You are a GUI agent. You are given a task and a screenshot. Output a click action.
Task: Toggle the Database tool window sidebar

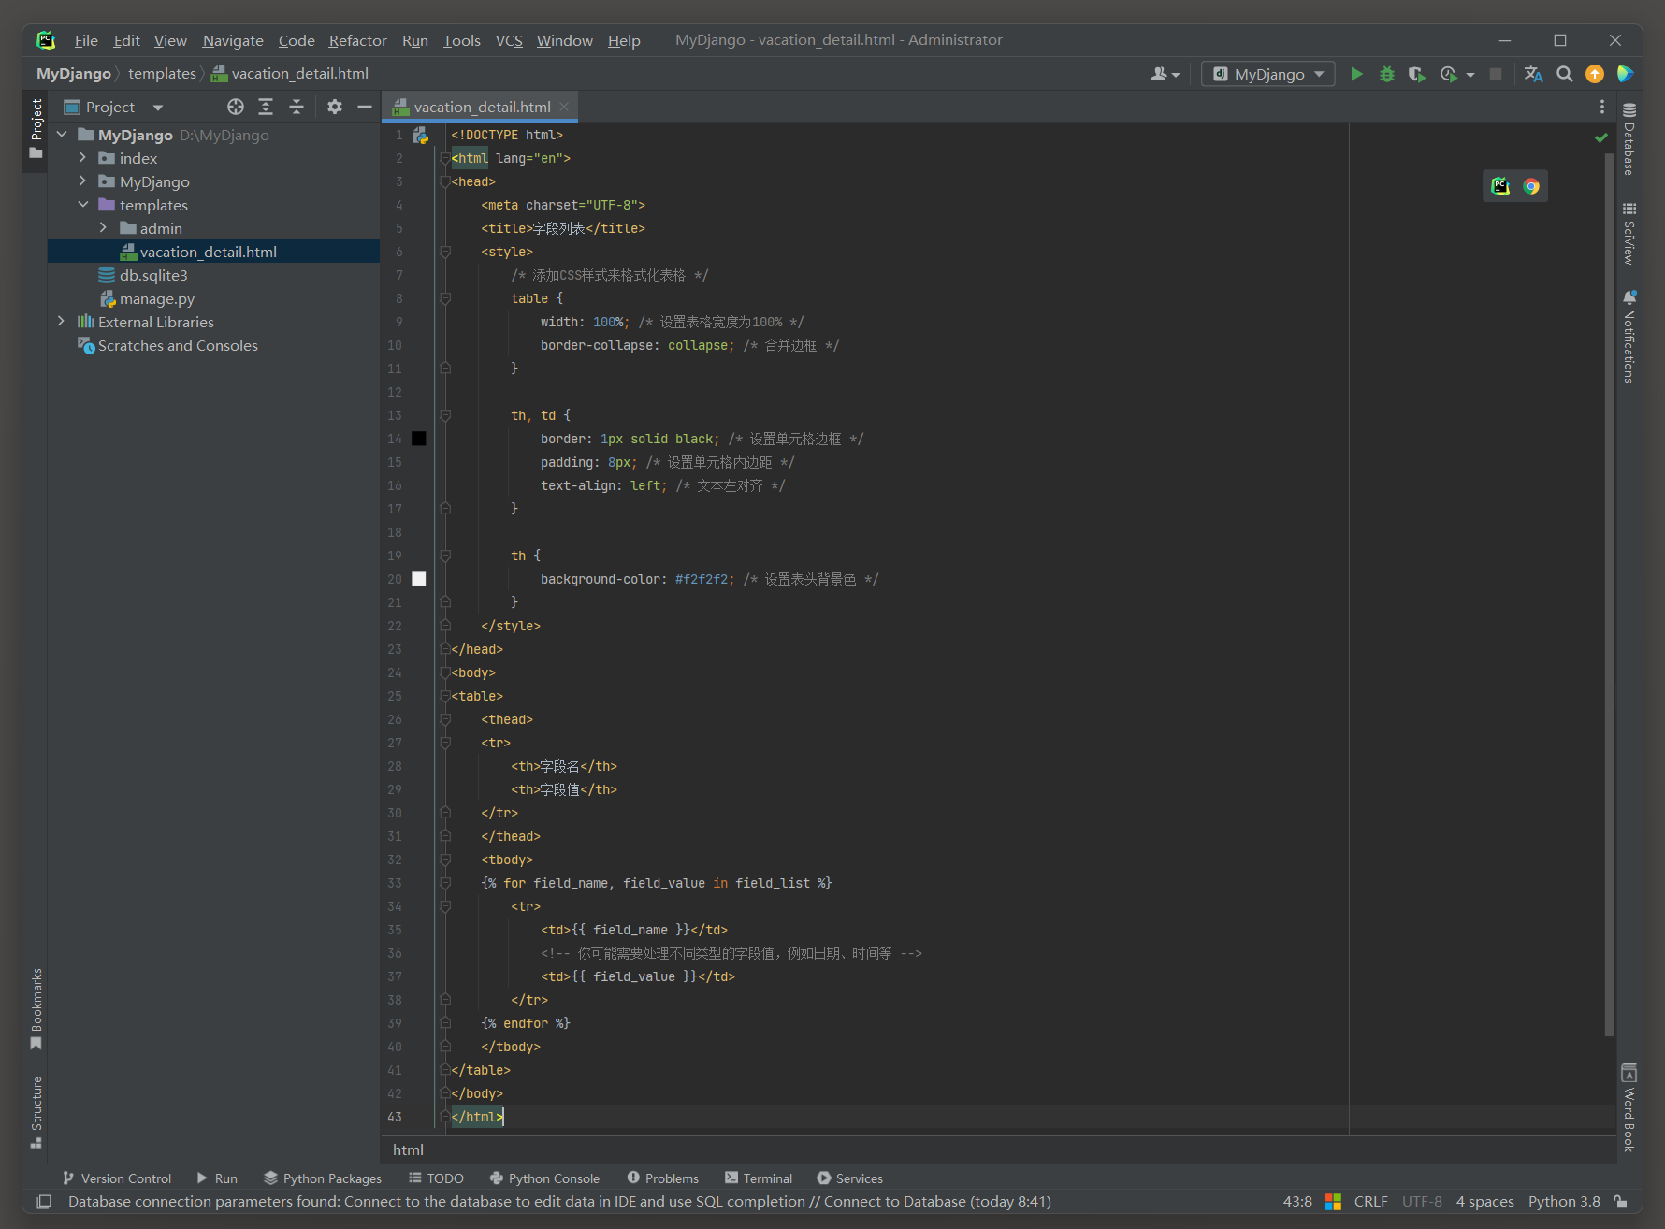click(1629, 140)
